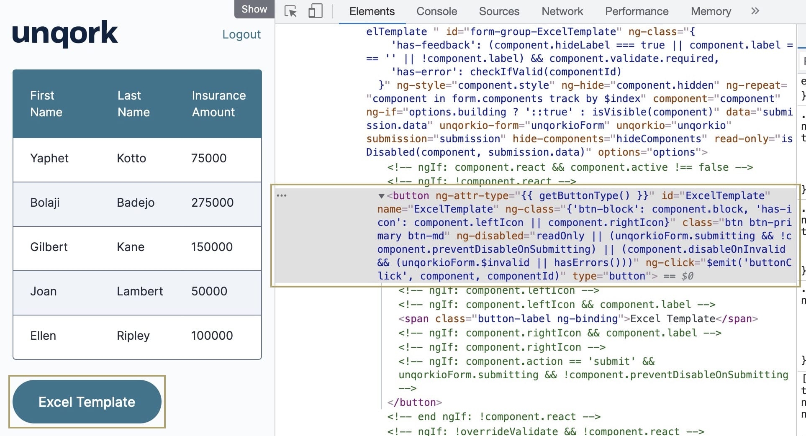Select the Bolaji cell
The image size is (806, 436).
[x=45, y=203]
